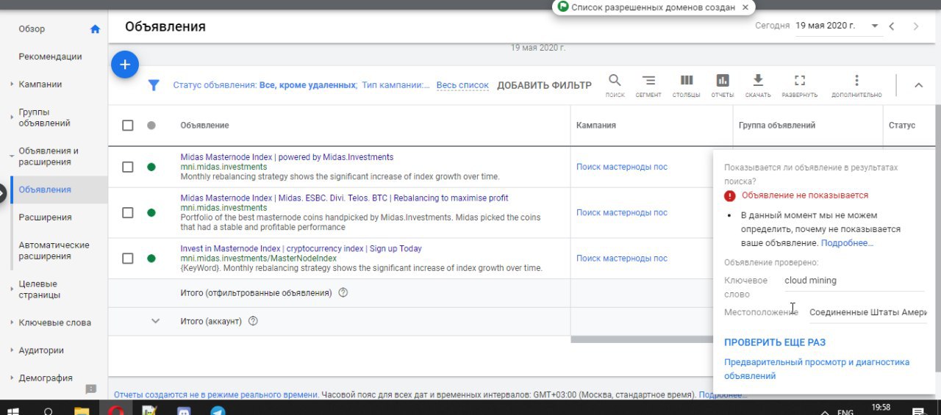
Task: Collapse Объявления и расширения section
Action: [12, 156]
